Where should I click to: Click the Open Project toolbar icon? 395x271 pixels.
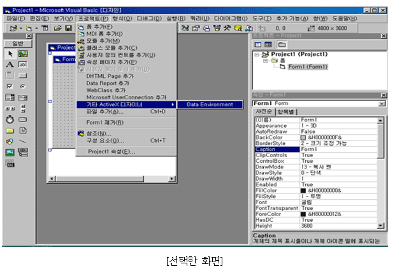(x=58, y=28)
